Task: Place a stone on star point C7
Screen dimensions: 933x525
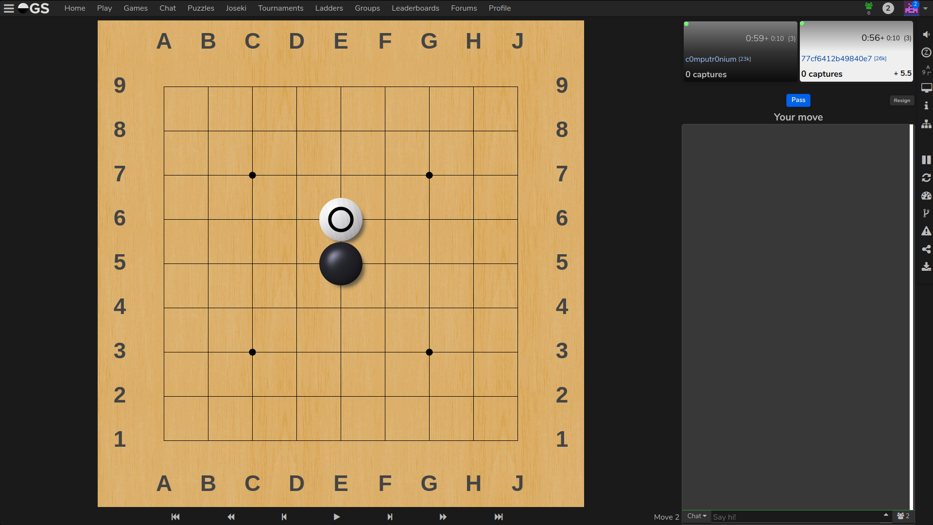Action: click(x=252, y=175)
